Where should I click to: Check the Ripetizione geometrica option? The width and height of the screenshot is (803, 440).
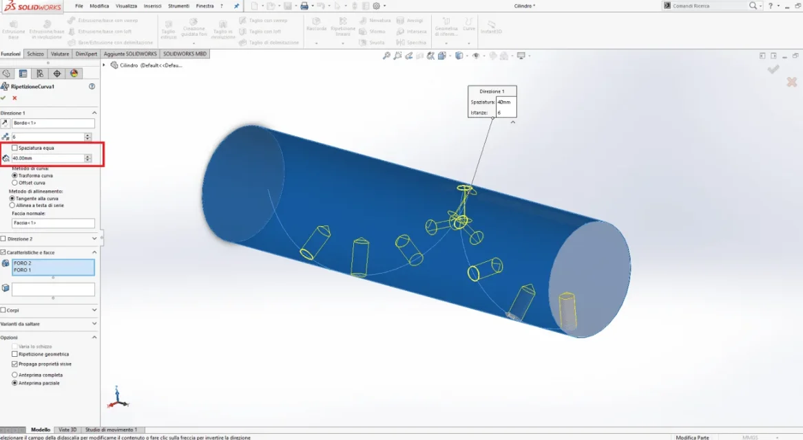(x=15, y=354)
